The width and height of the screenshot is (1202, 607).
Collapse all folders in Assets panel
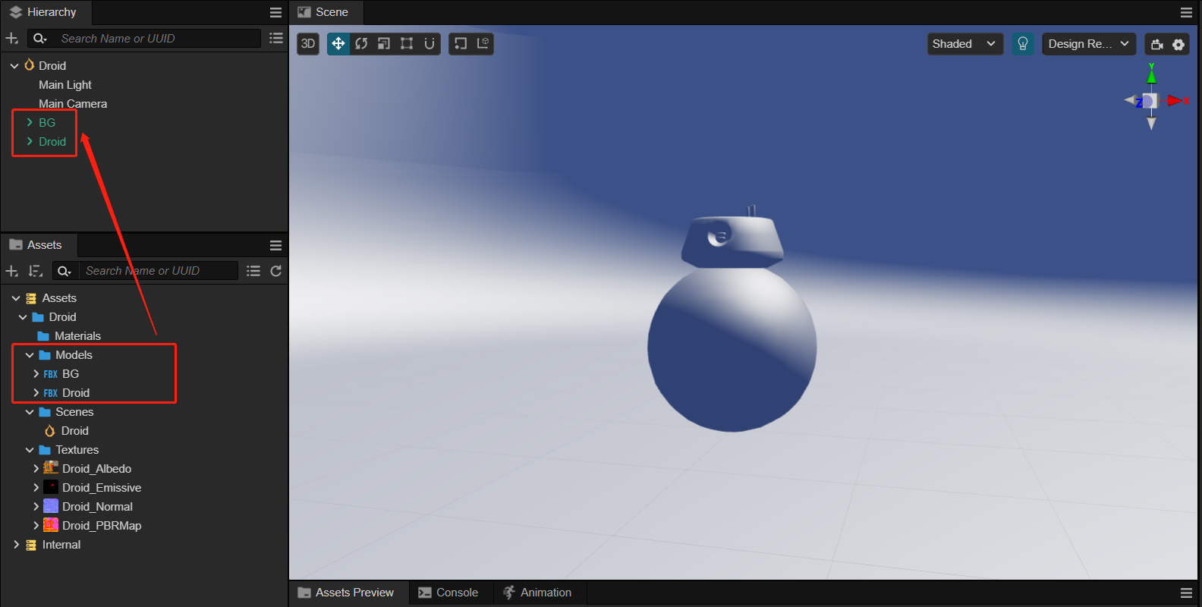[x=253, y=271]
